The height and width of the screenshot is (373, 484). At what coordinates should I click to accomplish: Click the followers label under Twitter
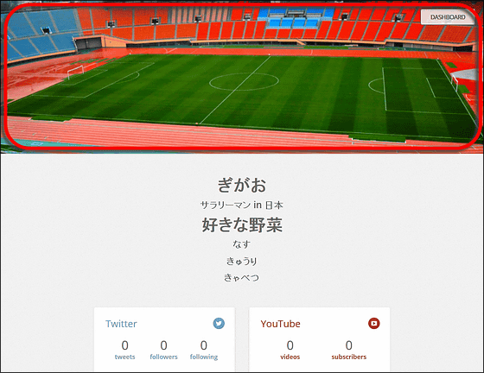click(x=163, y=357)
